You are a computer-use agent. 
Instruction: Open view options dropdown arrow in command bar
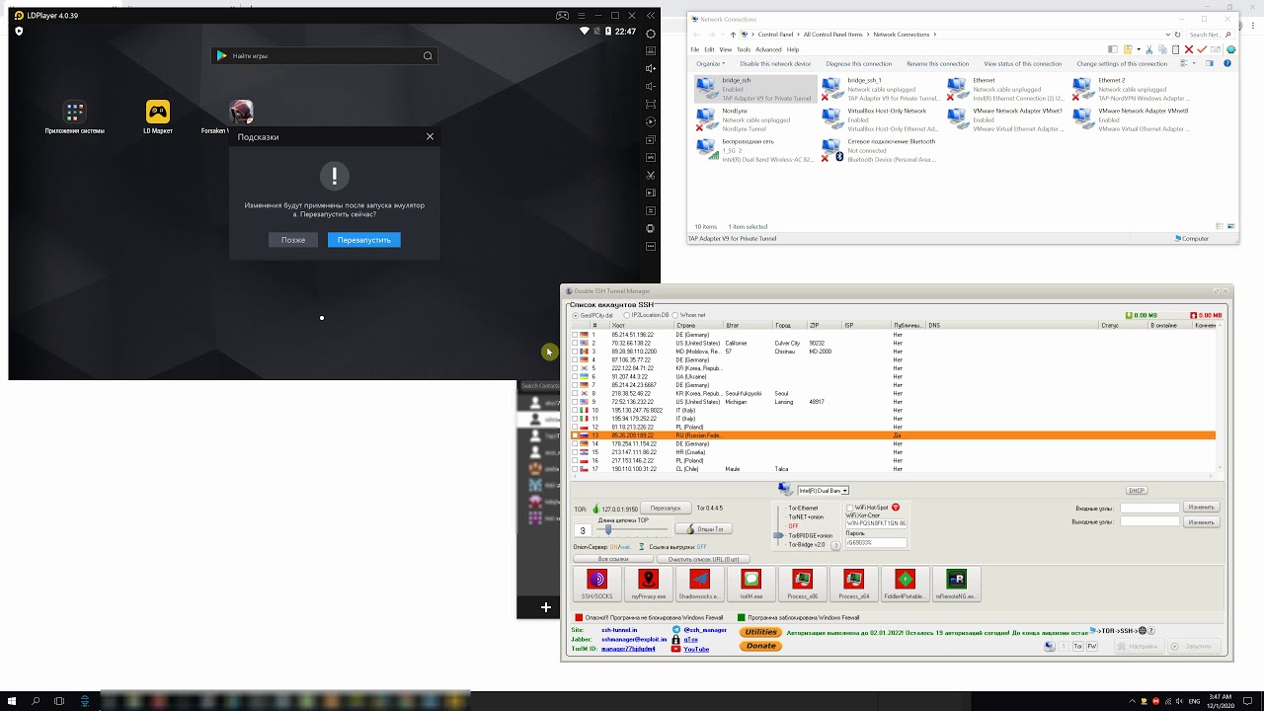1193,63
